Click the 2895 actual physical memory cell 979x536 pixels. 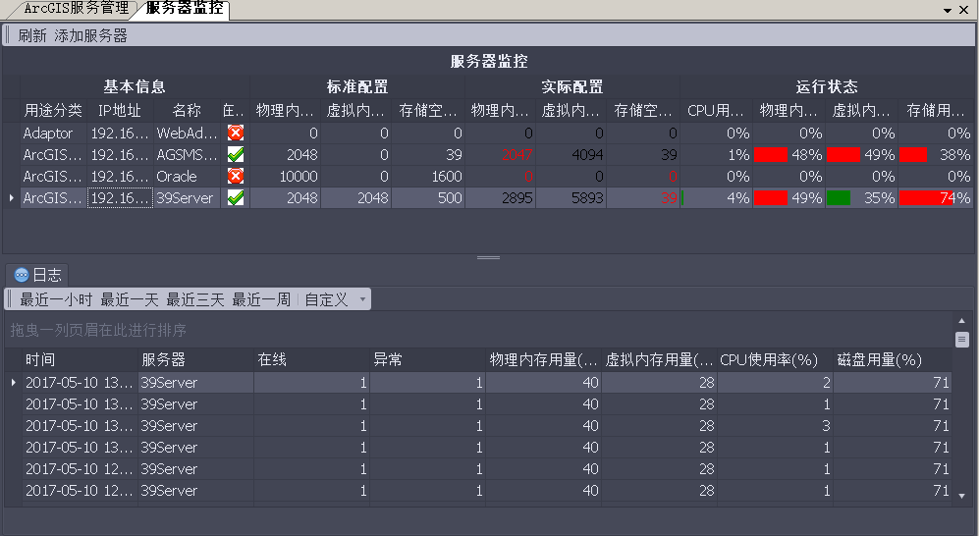[500, 197]
